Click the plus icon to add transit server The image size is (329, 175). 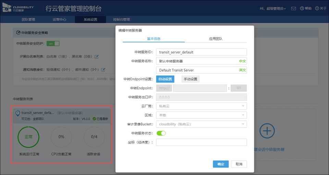coord(267,131)
